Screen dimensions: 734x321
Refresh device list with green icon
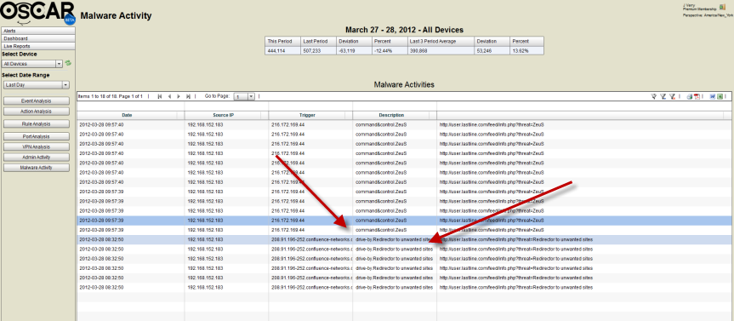click(68, 63)
